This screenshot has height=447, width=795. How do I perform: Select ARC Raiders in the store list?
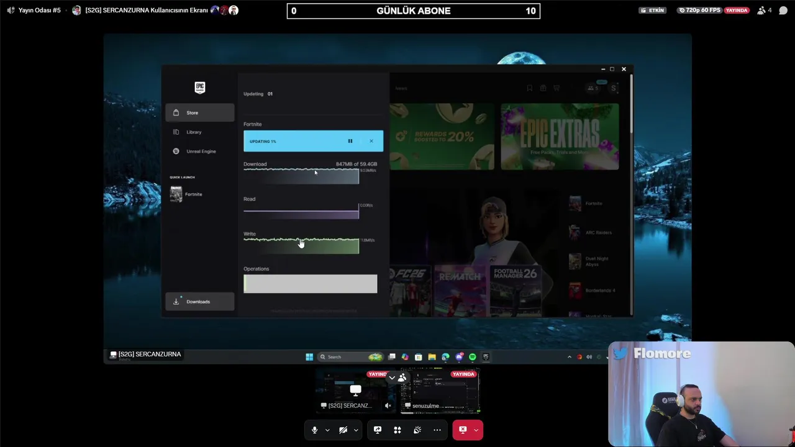click(x=590, y=233)
